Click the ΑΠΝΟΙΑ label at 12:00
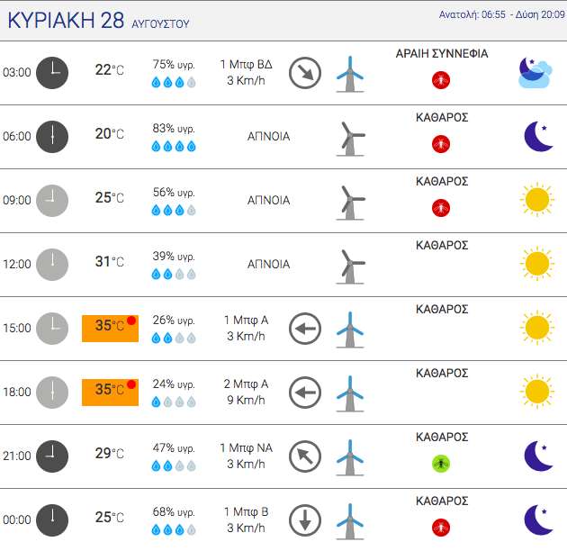The height and width of the screenshot is (551, 567). (x=268, y=264)
